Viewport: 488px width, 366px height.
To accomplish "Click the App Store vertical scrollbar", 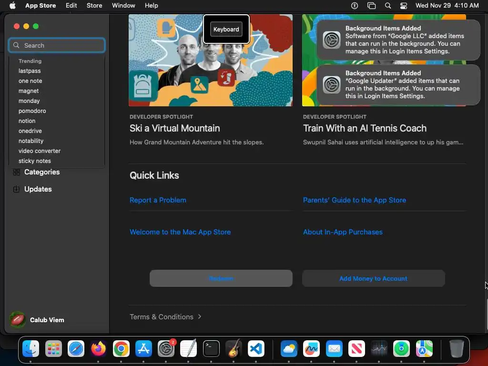I will point(487,315).
